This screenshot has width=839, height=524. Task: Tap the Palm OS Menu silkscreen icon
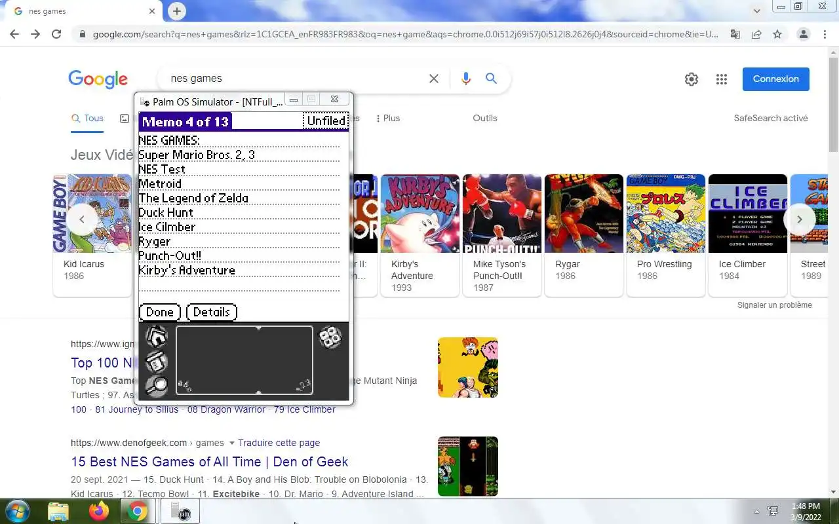coord(156,361)
